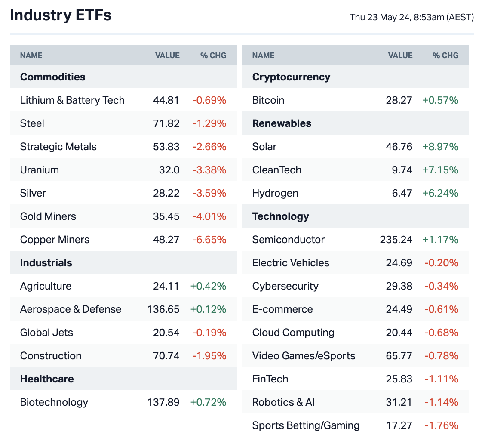Sort by NAME header above Commodities
The height and width of the screenshot is (444, 485).
pyautogui.click(x=31, y=55)
